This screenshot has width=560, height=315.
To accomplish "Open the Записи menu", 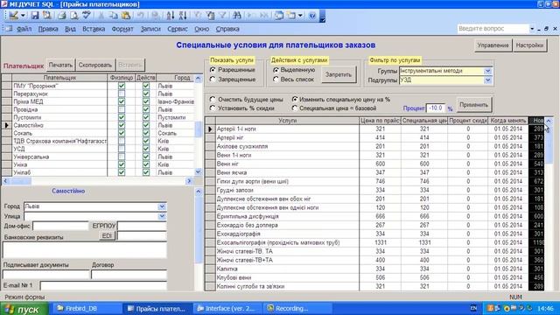I will (x=150, y=29).
